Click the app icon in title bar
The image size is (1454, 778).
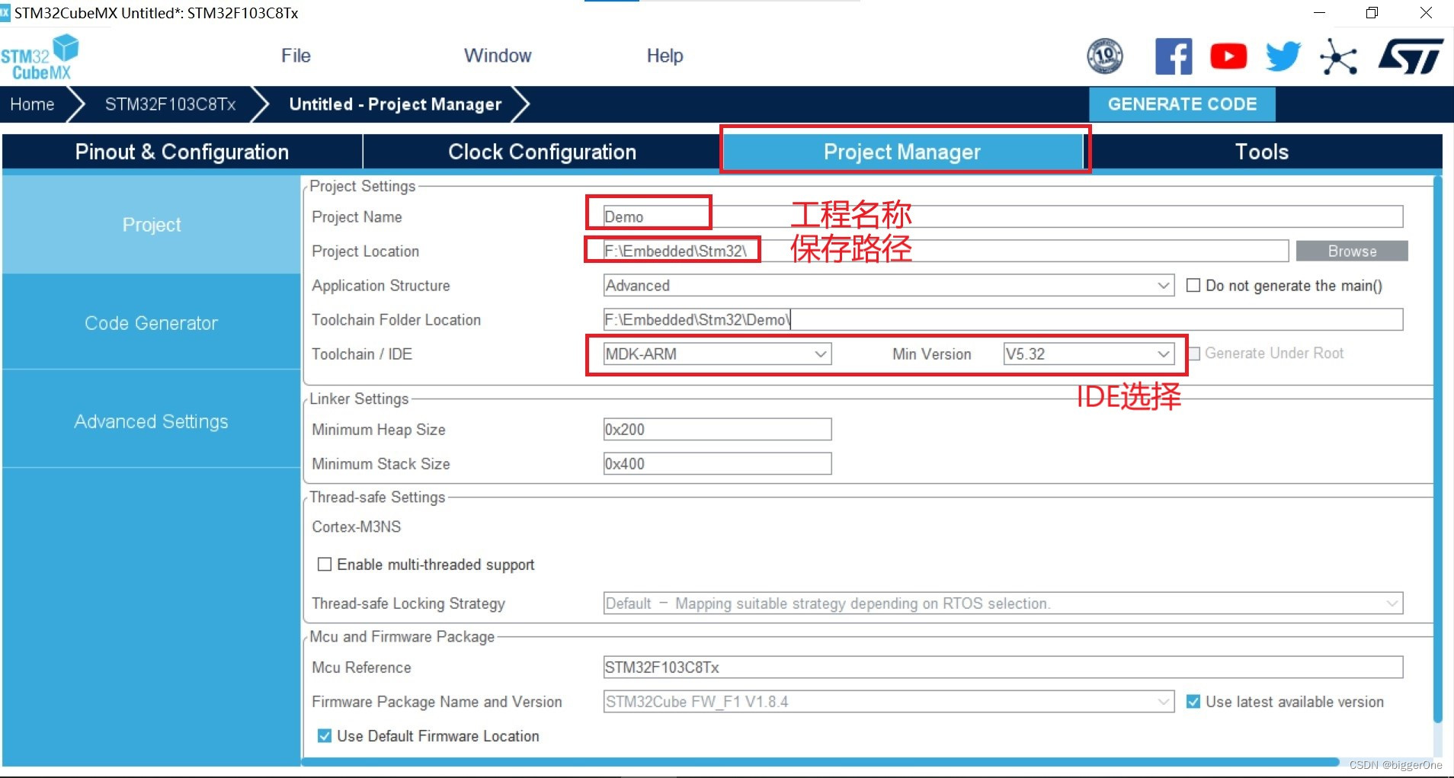point(5,12)
